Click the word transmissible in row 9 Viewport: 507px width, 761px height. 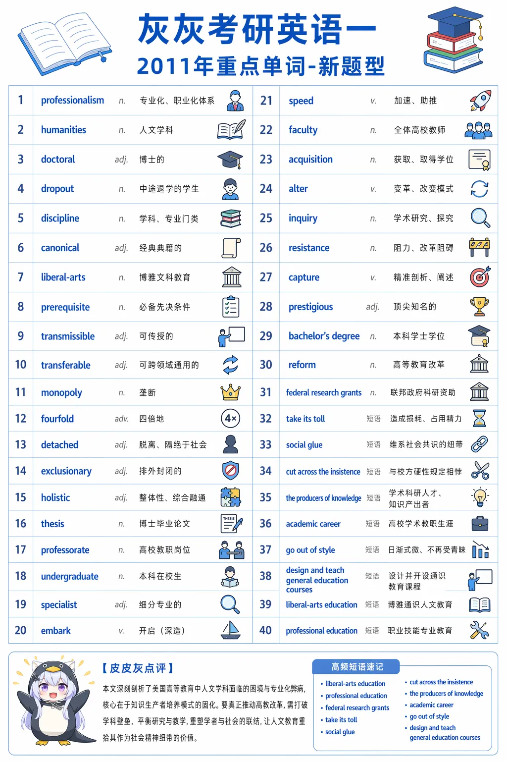click(x=68, y=336)
